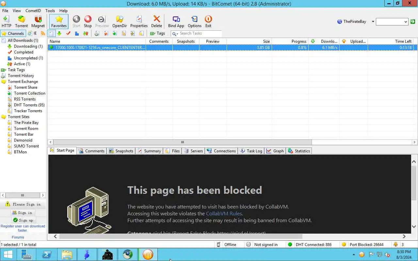This screenshot has width=418, height=261.
Task: Click the HTTP download toolbar icon
Action: coord(6,22)
